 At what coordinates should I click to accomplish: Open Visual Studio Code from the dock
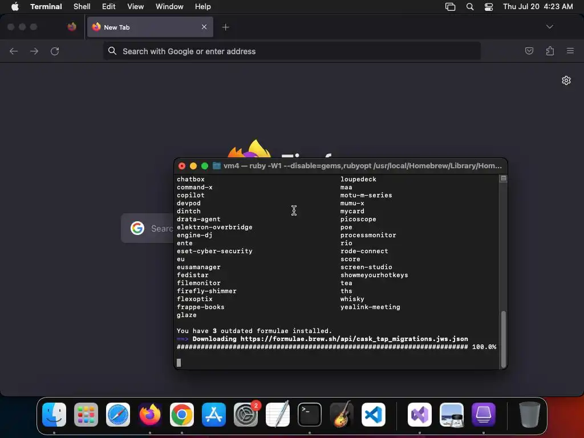[x=373, y=415]
